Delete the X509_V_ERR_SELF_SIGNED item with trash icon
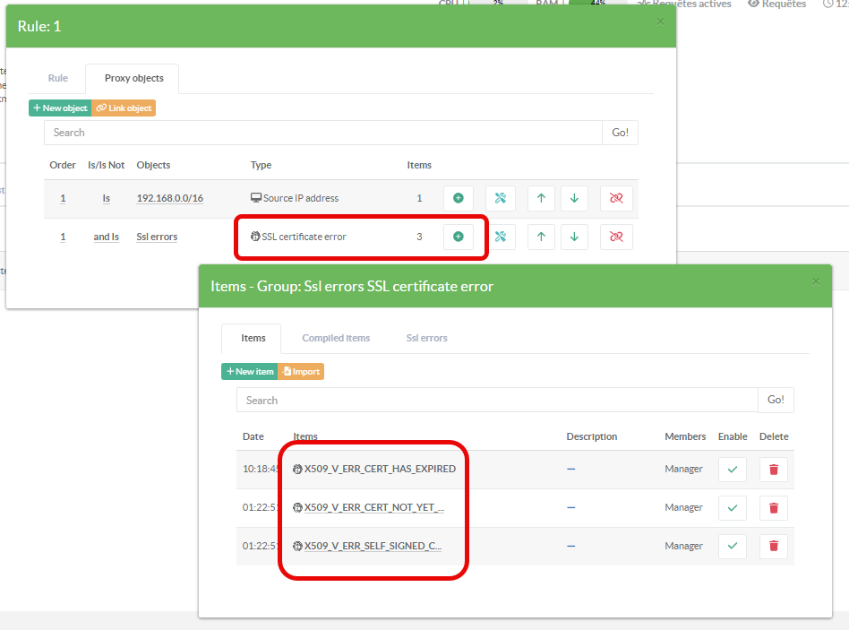This screenshot has width=849, height=630. pyautogui.click(x=774, y=546)
